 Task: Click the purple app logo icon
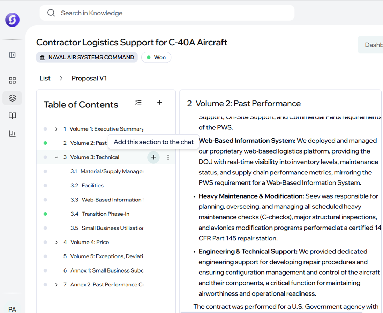click(x=13, y=20)
